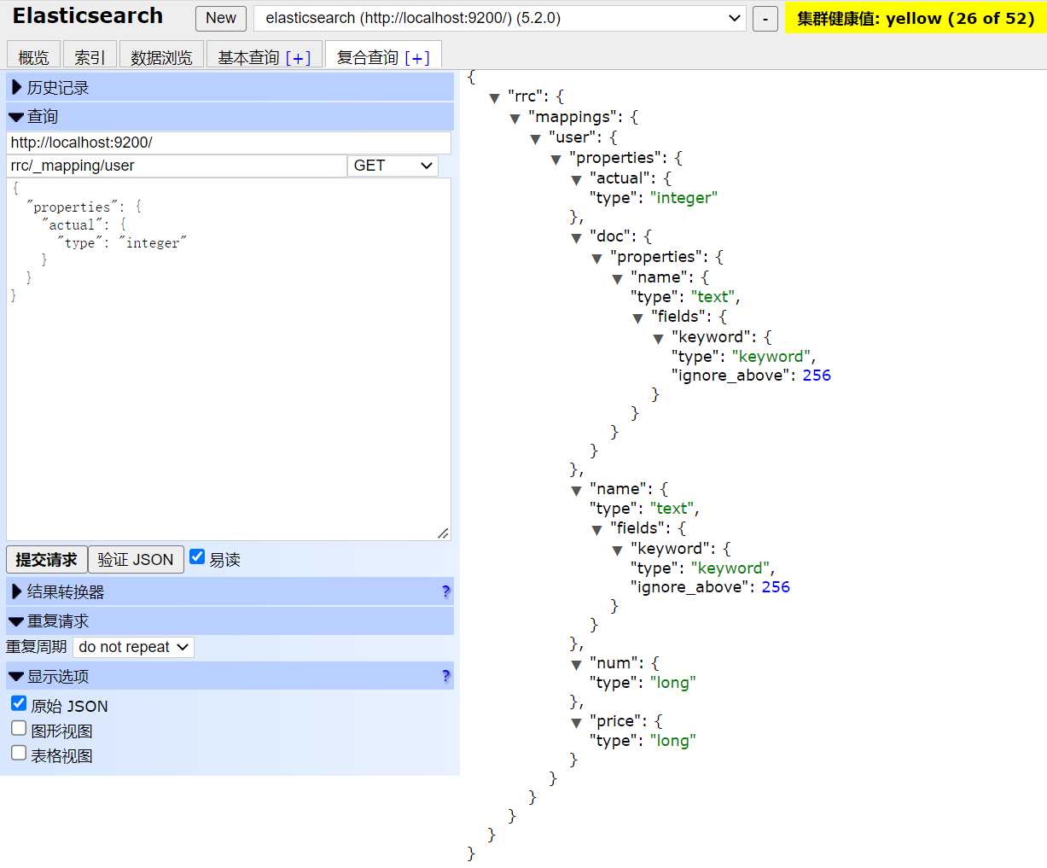Enable the 图形视图 display option
Screen dimensions: 1047x868
click(x=19, y=728)
